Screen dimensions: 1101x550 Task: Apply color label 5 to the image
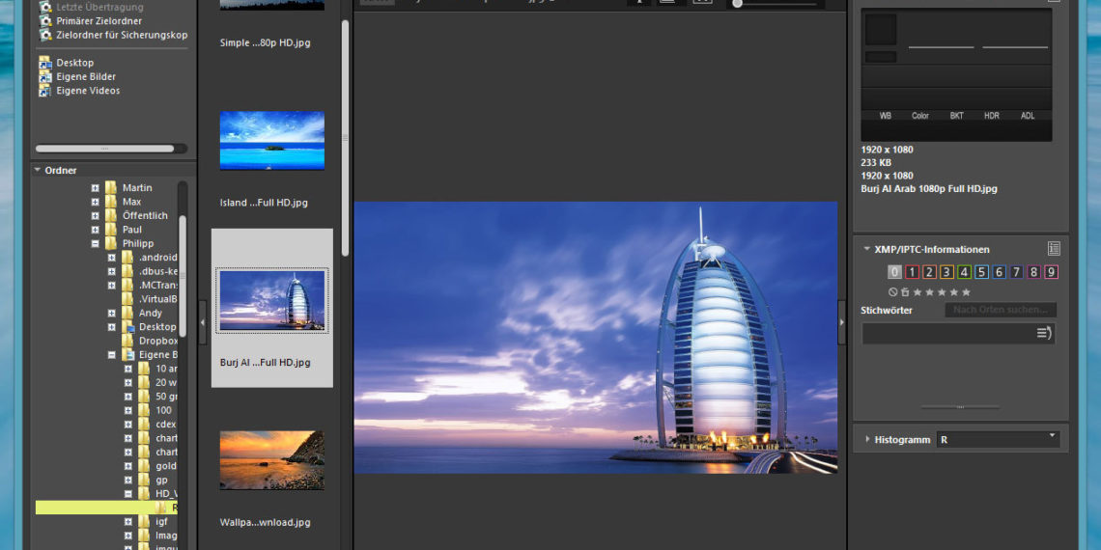(x=981, y=272)
